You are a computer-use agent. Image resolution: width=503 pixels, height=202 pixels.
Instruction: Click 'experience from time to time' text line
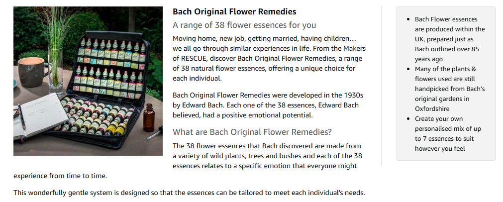(60, 176)
